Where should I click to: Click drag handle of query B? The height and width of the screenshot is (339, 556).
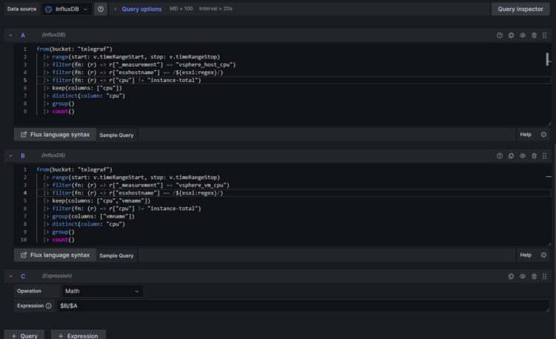tap(545, 155)
